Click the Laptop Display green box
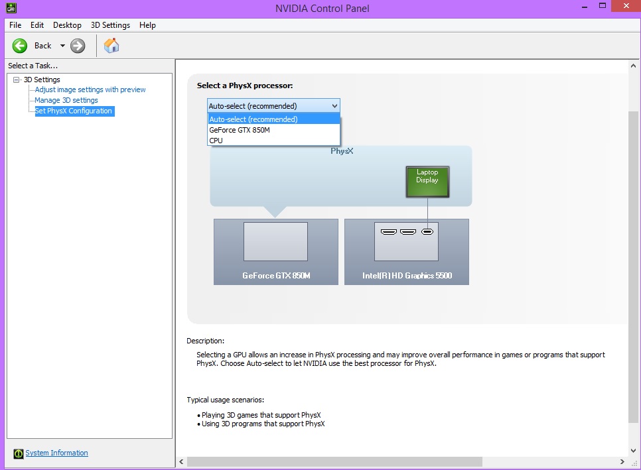The height and width of the screenshot is (470, 641). click(x=427, y=181)
